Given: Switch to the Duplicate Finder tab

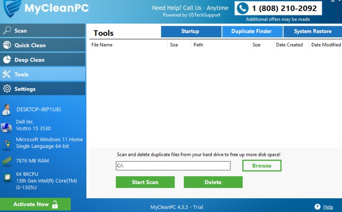Looking at the screenshot, I should pos(252,31).
